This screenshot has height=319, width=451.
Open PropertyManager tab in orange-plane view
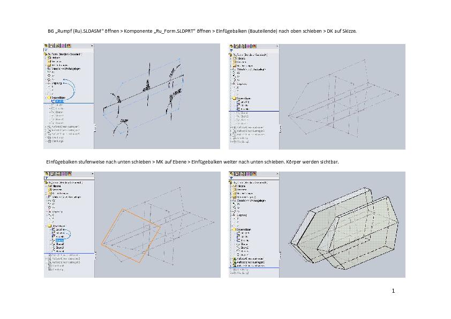coord(52,174)
